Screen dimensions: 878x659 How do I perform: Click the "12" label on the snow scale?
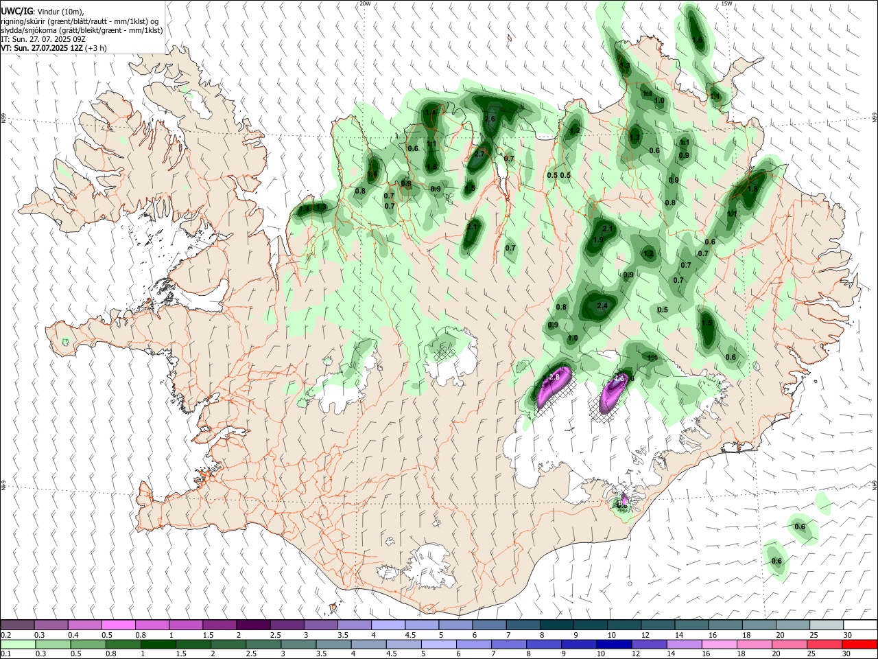coord(645,635)
